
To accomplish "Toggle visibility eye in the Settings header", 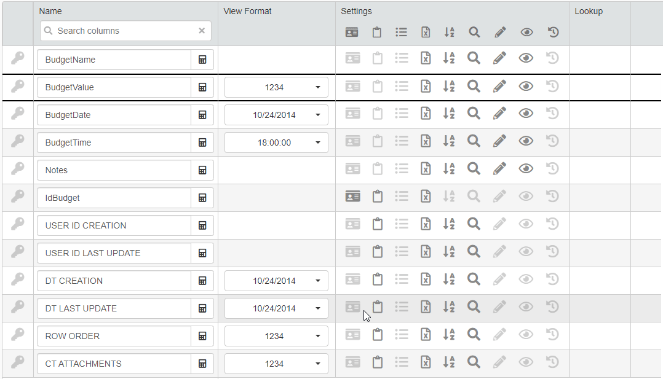I will tap(526, 33).
